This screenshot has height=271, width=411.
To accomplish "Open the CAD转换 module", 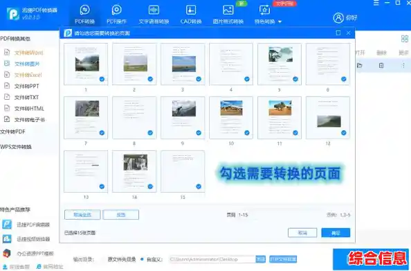I will coord(191,15).
